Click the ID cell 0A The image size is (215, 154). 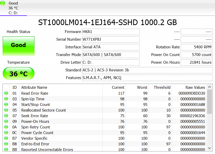(15, 127)
